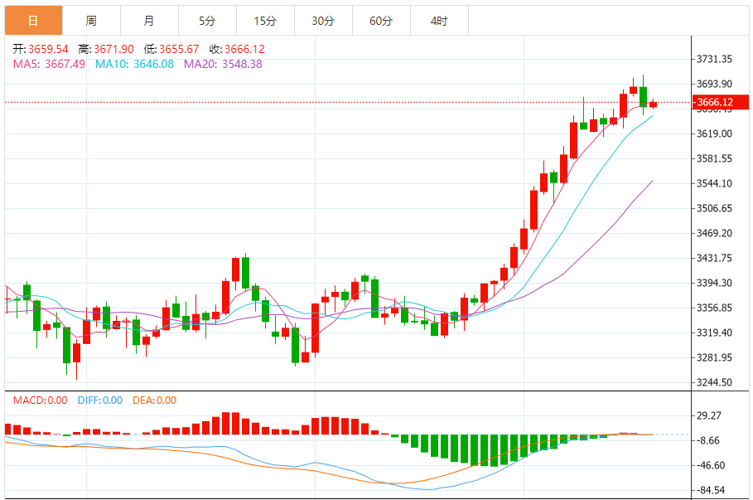Viewport: 753px width, 500px height.
Task: Click the MA10: 3646.08 indicator label
Action: [x=134, y=64]
